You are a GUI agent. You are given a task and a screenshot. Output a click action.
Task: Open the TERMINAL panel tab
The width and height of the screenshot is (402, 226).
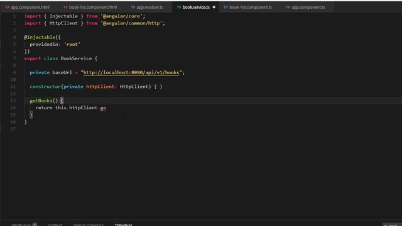click(124, 225)
